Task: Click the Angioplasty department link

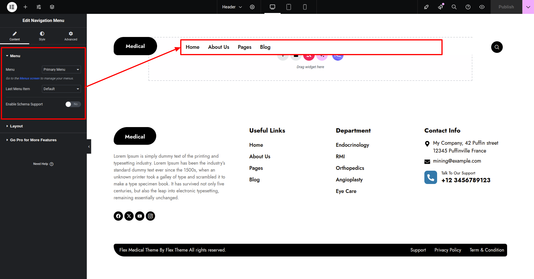Action: (x=349, y=180)
